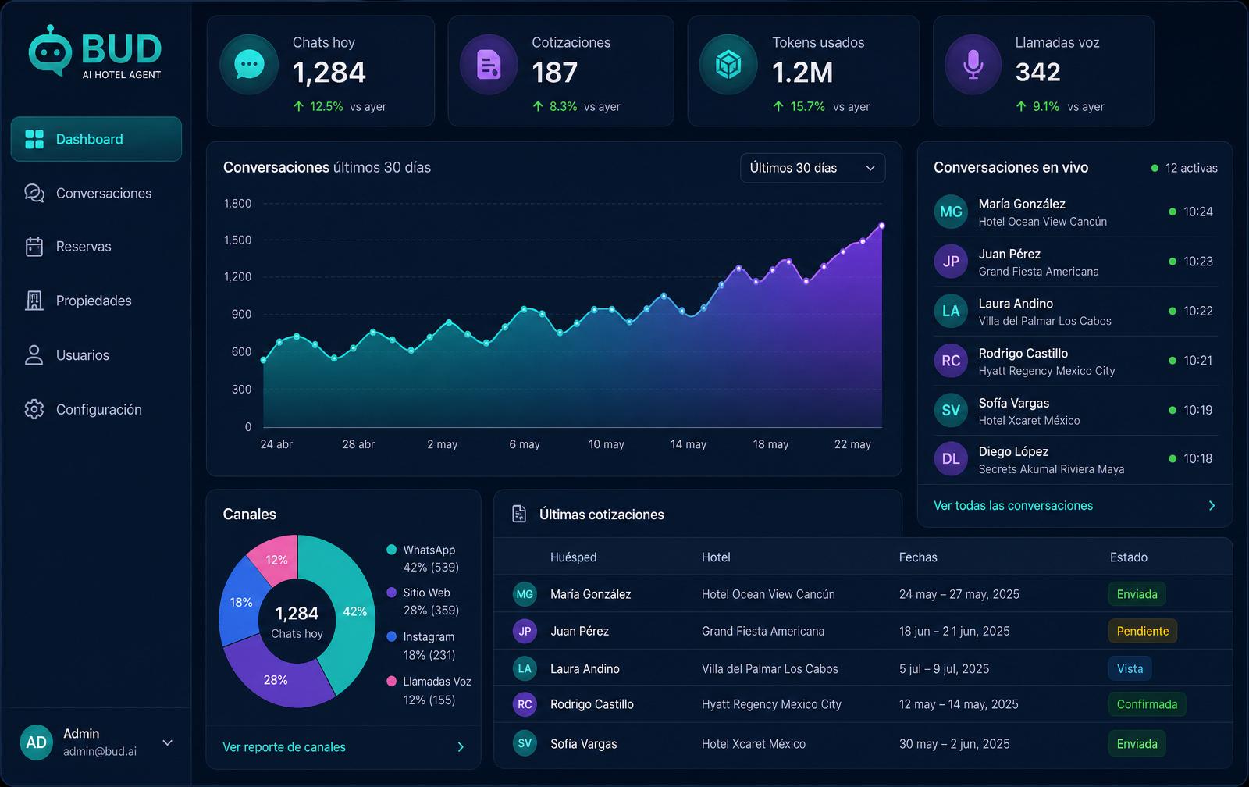Viewport: 1249px width, 787px height.
Task: Open the Dashboard menu item
Action: point(96,139)
